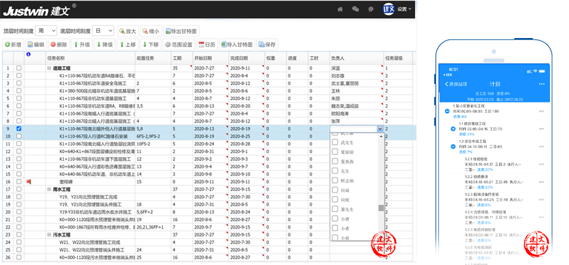The image size is (569, 265).
Task: Click the 放大 zoom-in button
Action: click(128, 31)
